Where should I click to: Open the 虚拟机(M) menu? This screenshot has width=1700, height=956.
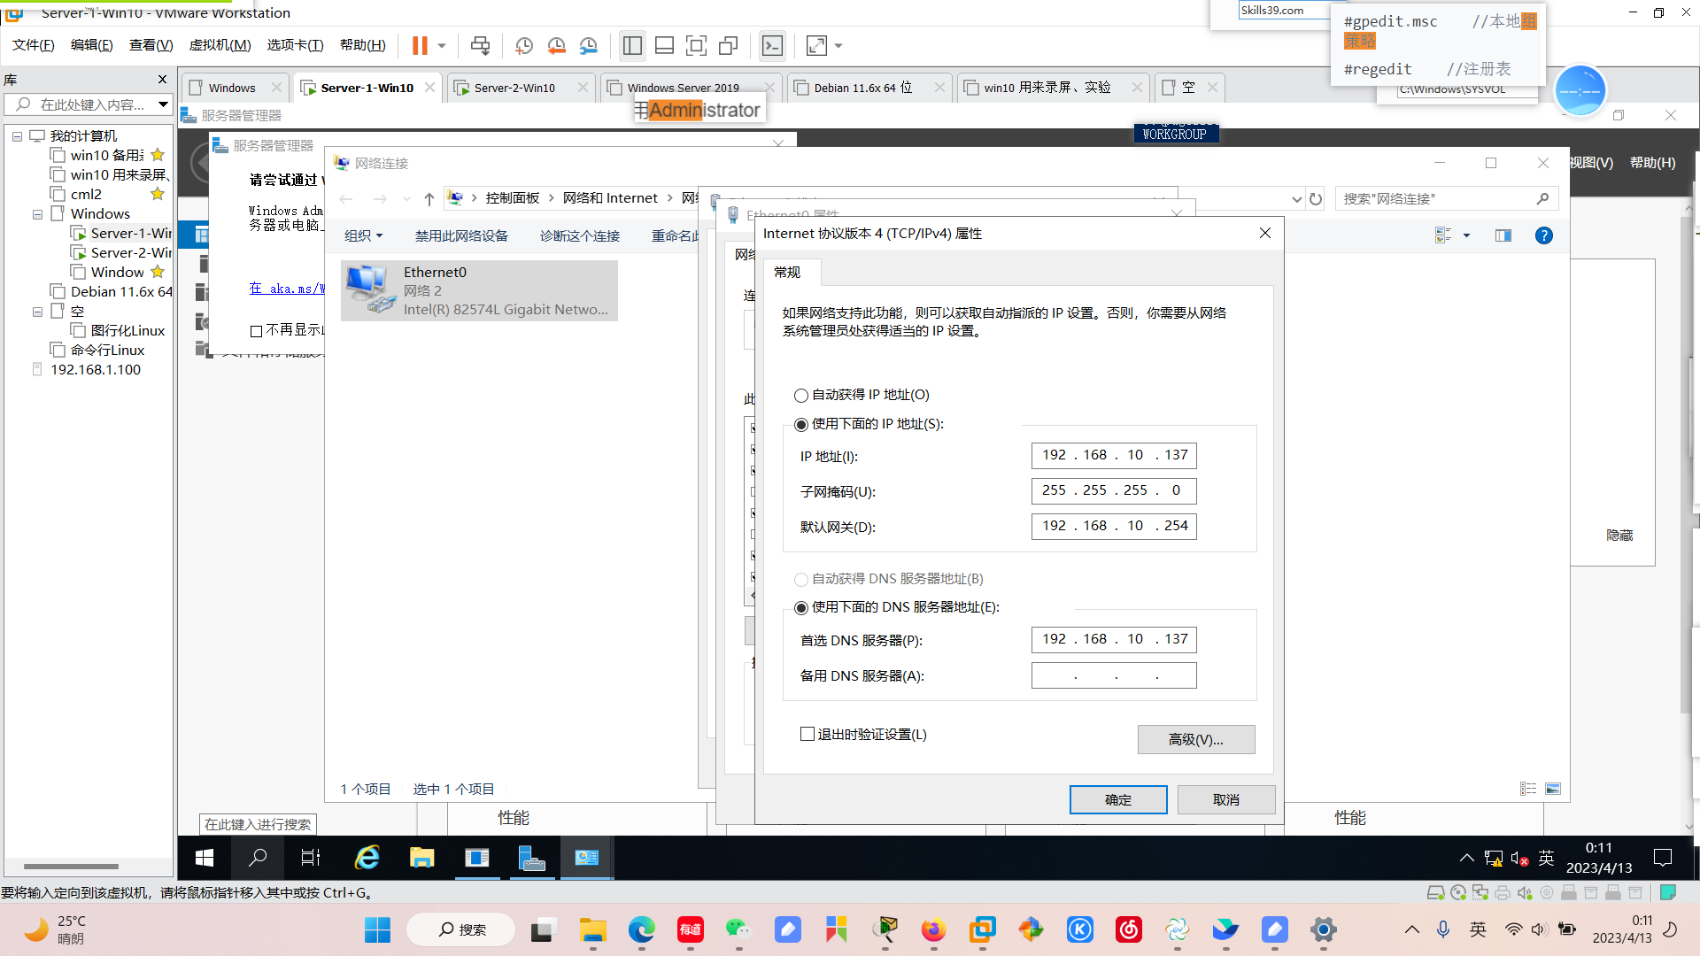[x=220, y=45]
